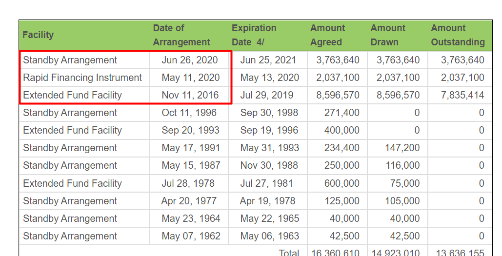Image resolution: width=502 pixels, height=256 pixels.
Task: Click the Date of Arrangement column header
Action: (181, 35)
